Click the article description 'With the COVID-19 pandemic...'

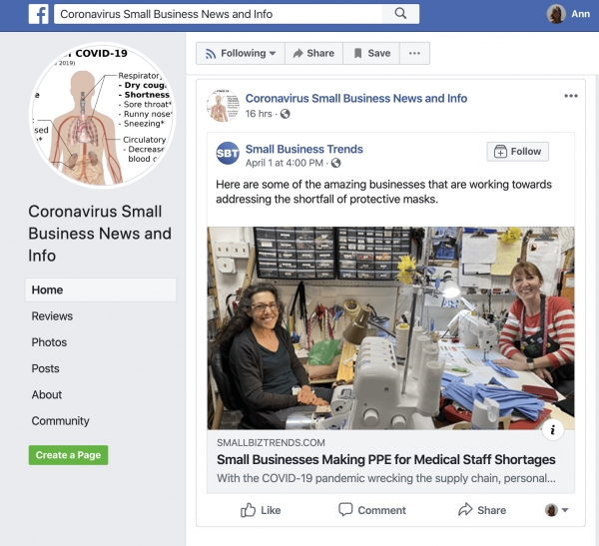click(x=386, y=478)
